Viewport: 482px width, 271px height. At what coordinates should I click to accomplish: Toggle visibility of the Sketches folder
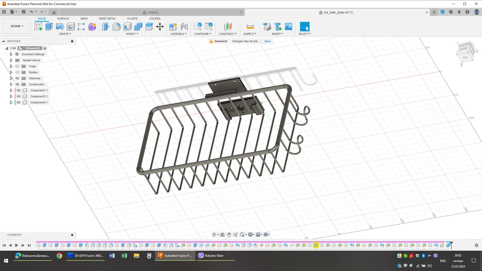pyautogui.click(x=17, y=78)
